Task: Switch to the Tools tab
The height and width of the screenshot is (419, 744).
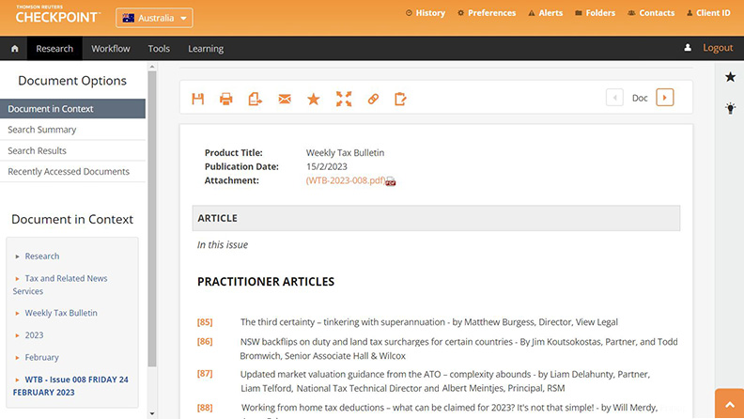Action: (159, 49)
